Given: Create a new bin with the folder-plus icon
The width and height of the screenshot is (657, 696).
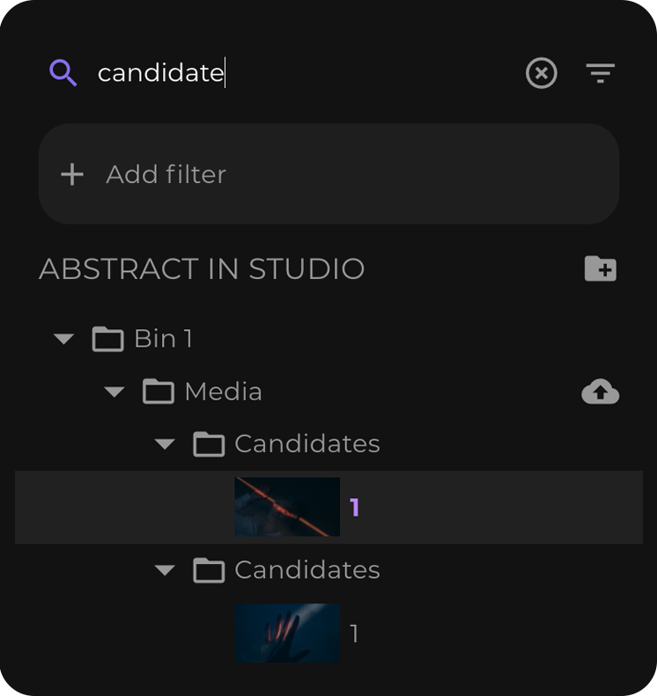Looking at the screenshot, I should 600,268.
